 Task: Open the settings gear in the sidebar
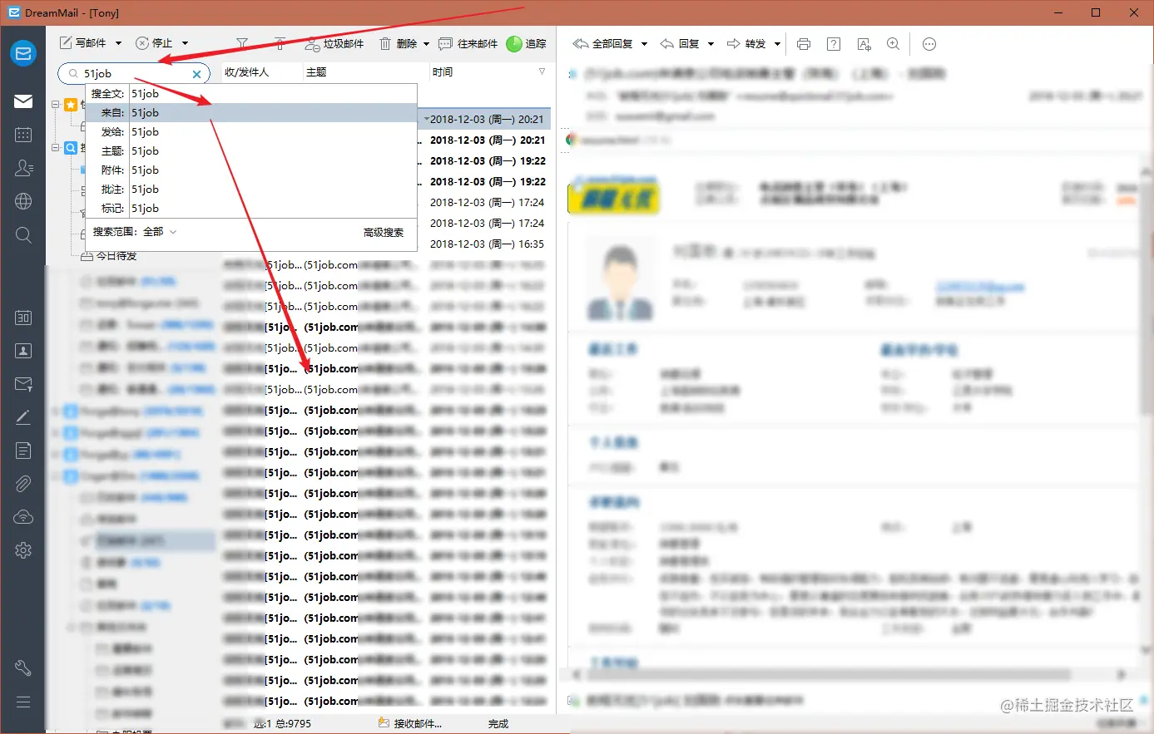tap(23, 550)
